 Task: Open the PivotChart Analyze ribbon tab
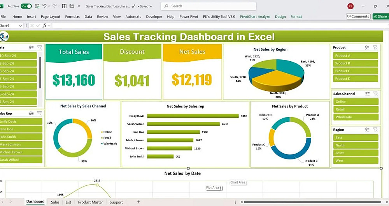255,17
